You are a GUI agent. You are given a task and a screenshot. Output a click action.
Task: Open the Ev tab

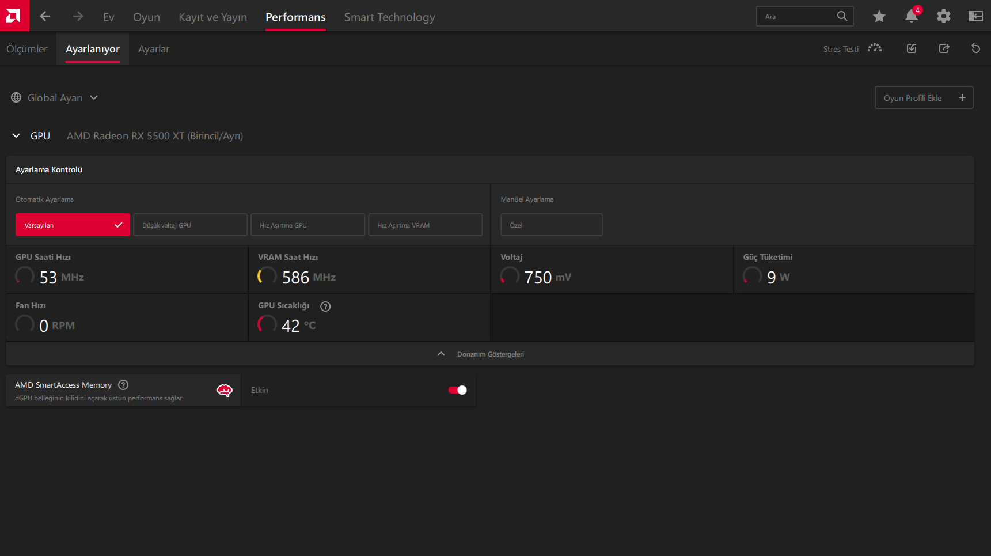(x=109, y=17)
